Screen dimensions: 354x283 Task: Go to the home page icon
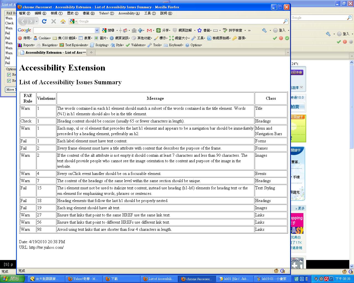pyautogui.click(x=63, y=21)
